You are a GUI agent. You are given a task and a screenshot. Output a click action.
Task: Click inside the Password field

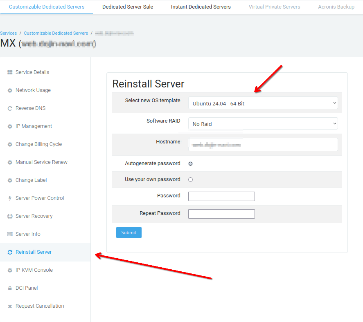coord(221,196)
